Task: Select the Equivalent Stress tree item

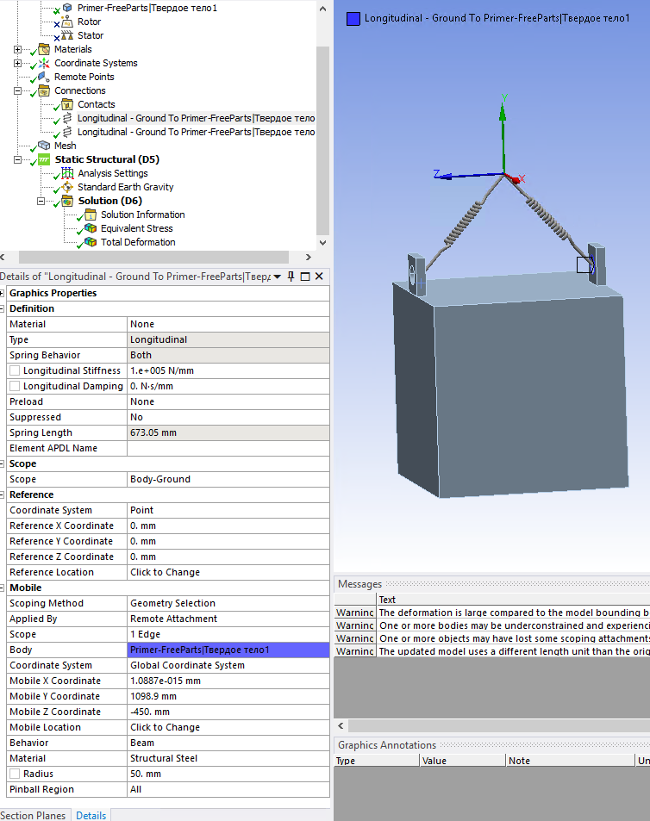Action: (x=137, y=228)
